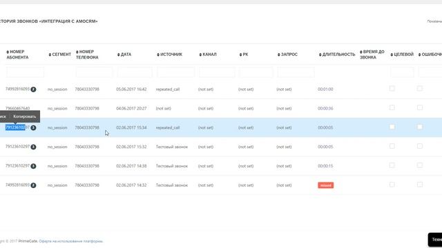Screen dimensions: 442x248
Task: Click call-count badge in 02.06.2017 15:34 row
Action: click(33, 127)
